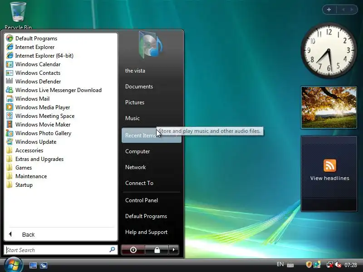Click the sidebar clock gadget
This screenshot has height=272, width=363.
[329, 50]
